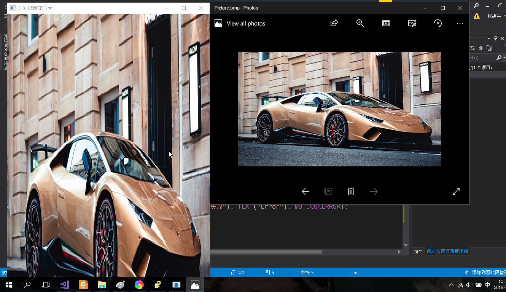Switch to Visual Studio from the taskbar
Viewport: 506px width, 292px height.
[x=64, y=284]
